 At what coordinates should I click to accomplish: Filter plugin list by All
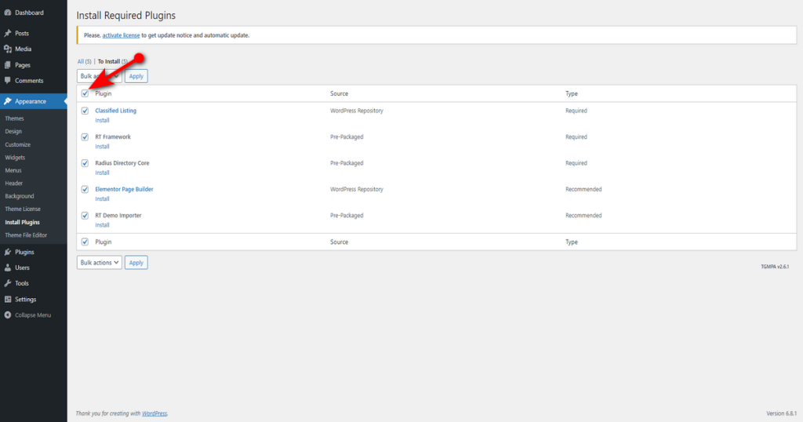click(84, 61)
